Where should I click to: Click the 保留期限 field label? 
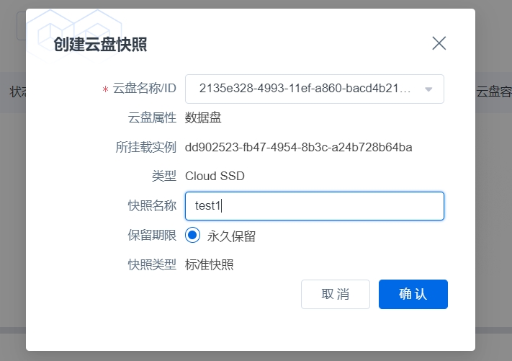click(x=147, y=235)
